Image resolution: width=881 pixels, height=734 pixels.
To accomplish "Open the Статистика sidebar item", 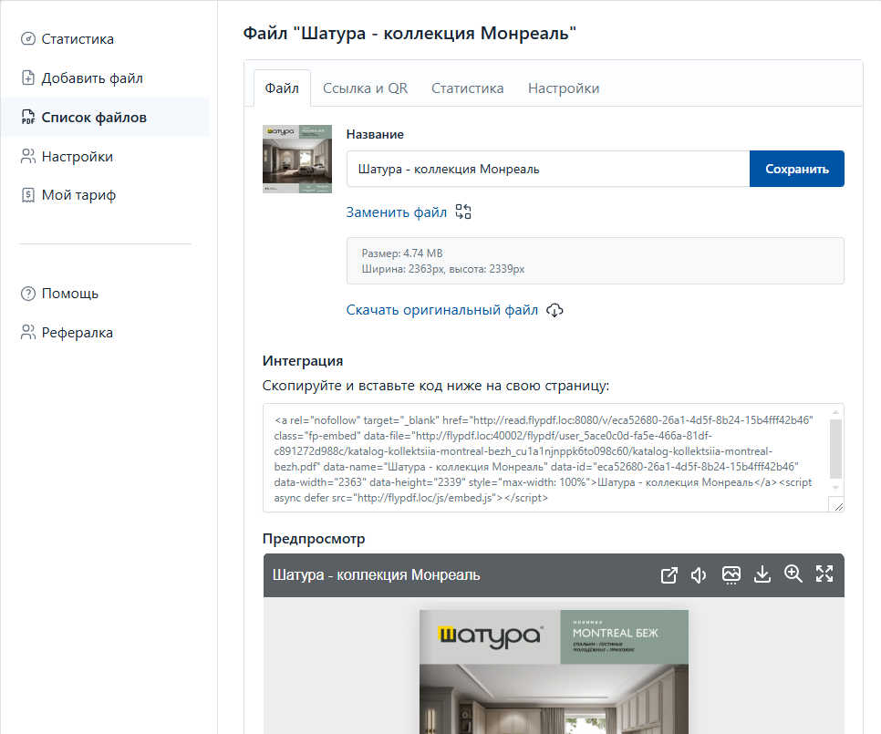I will [x=105, y=38].
